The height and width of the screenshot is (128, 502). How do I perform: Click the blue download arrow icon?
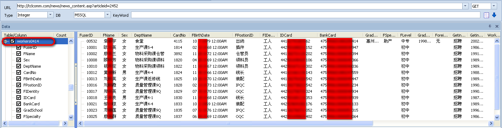(494, 15)
